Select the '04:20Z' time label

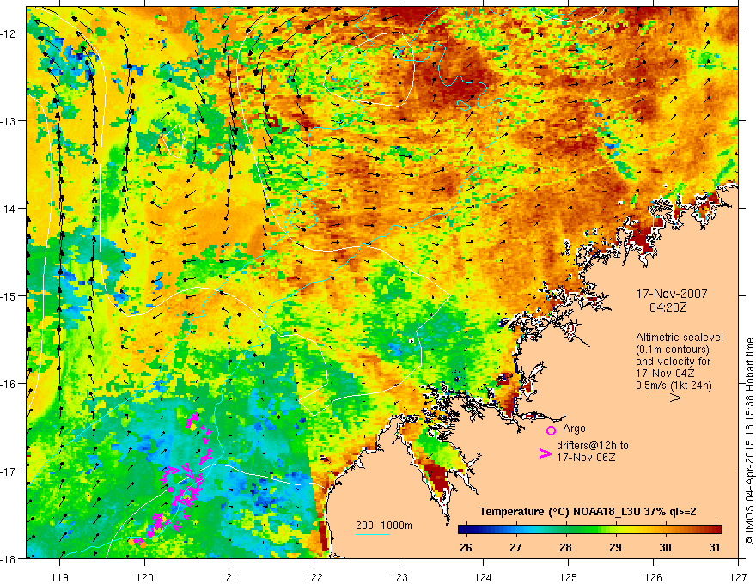pyautogui.click(x=668, y=307)
